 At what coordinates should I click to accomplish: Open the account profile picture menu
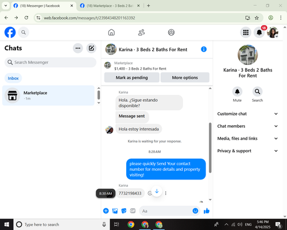273,32
